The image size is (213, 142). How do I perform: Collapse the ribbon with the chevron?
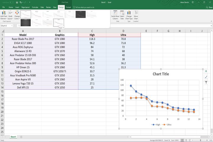point(211,21)
